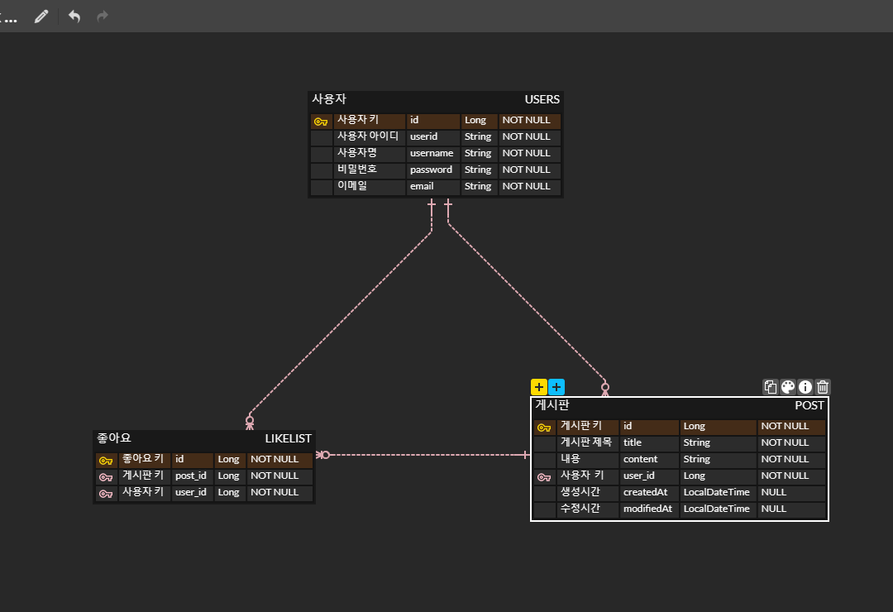Click the 사용자 아이디 label cell

(x=369, y=136)
